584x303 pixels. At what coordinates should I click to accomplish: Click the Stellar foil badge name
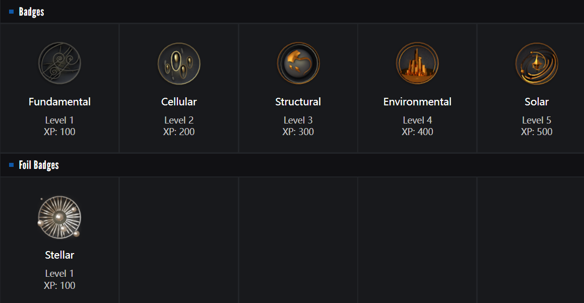[59, 255]
